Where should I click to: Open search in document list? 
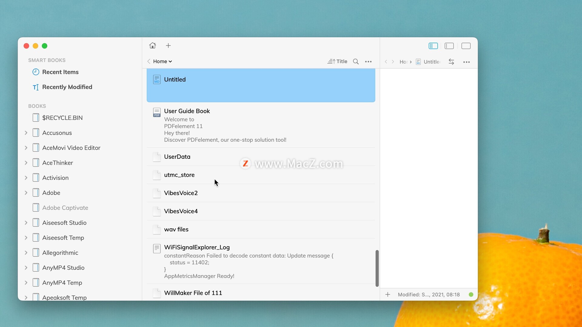tap(356, 61)
